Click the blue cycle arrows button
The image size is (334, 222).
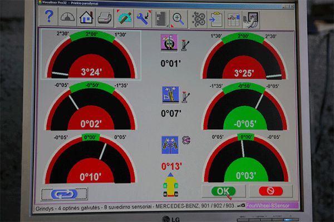pos(64,193)
